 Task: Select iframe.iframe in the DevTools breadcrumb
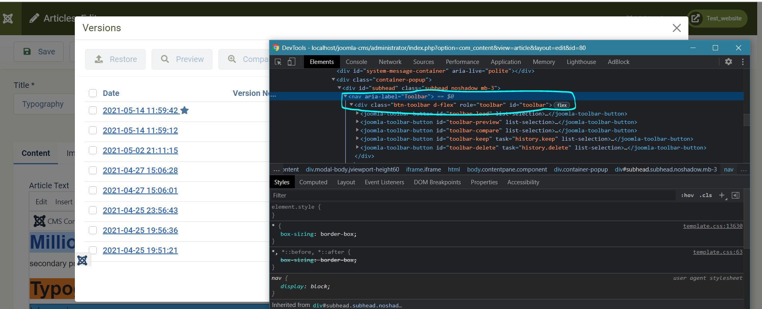tap(423, 169)
